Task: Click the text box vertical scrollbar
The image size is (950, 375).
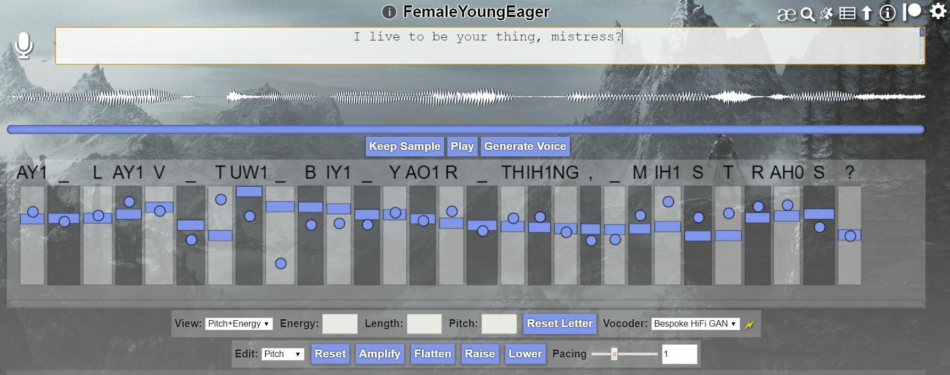Action: point(922,46)
